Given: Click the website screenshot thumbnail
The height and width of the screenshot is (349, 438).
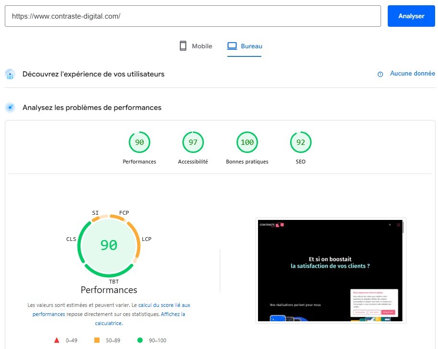Looking at the screenshot, I should 331,271.
